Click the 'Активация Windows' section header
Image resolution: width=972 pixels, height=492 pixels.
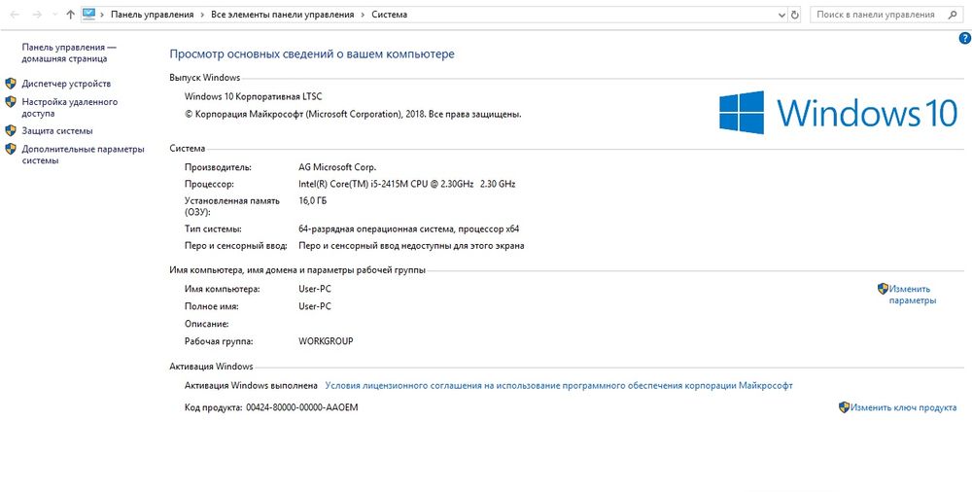tap(211, 367)
